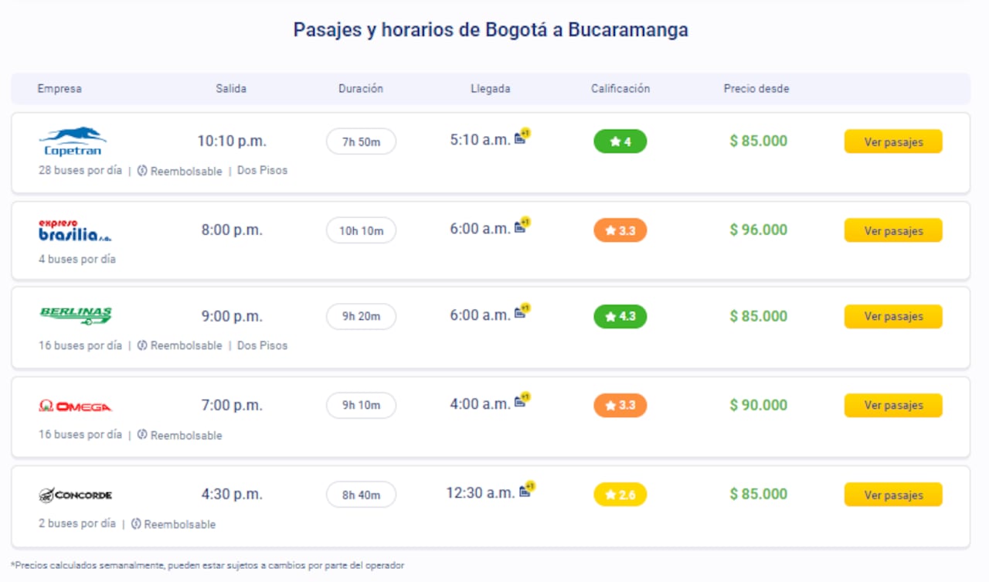Click the 2.6 rating badge for Concorde

620,494
